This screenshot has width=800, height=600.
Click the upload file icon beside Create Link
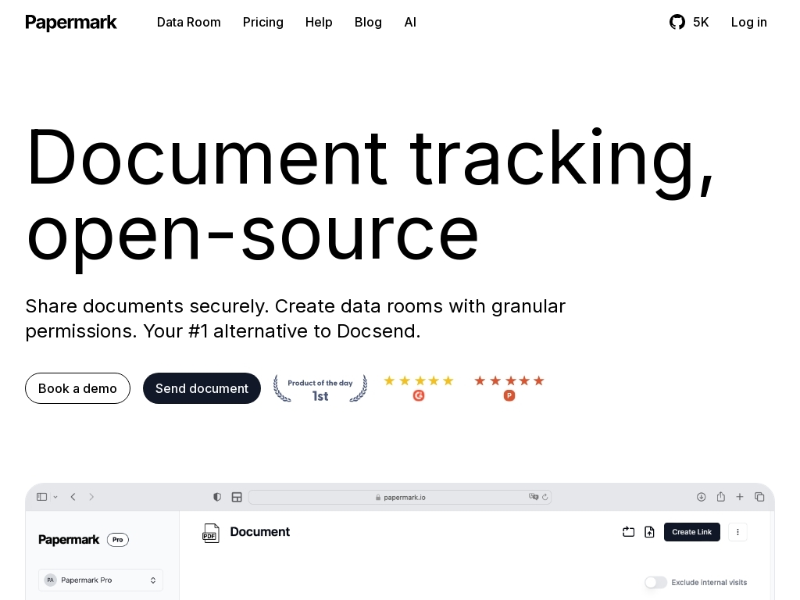pyautogui.click(x=649, y=532)
